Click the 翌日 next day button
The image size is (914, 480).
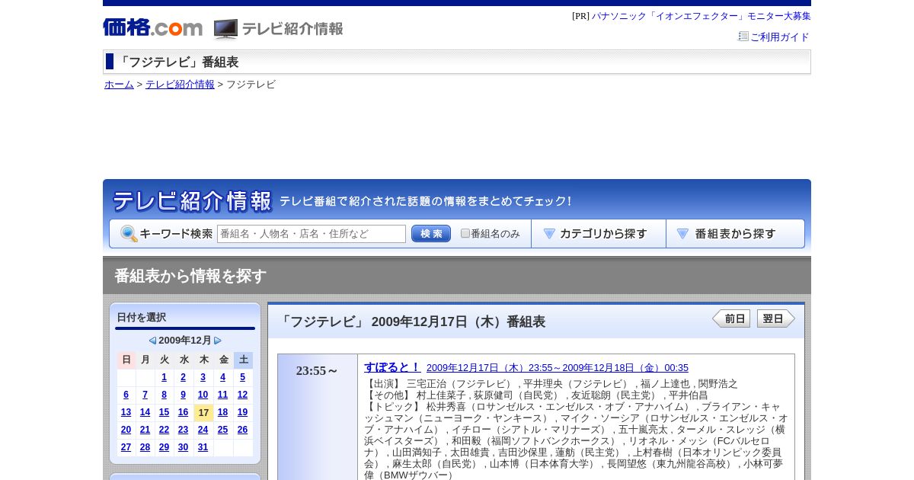(776, 318)
